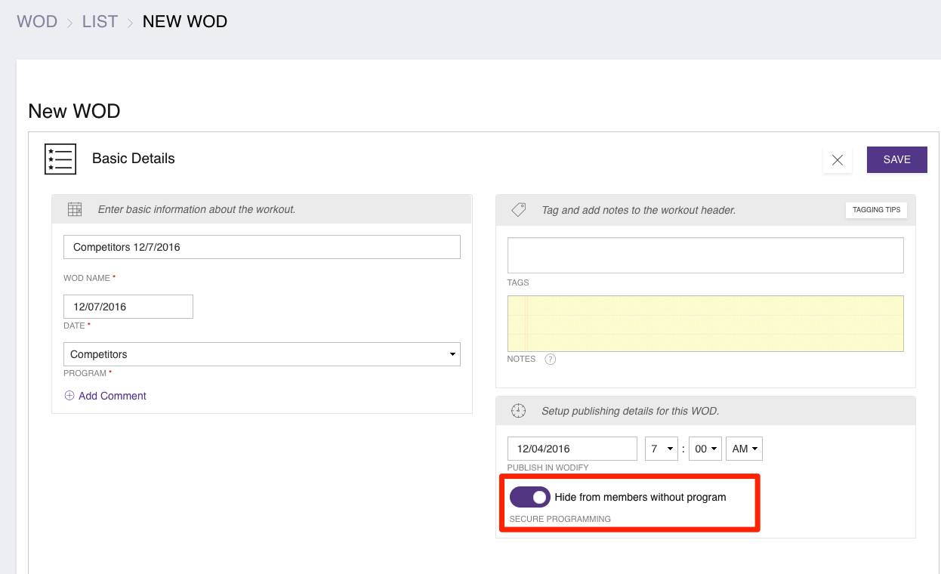This screenshot has width=941, height=574.
Task: Toggle Hide from members without program
Action: [529, 497]
